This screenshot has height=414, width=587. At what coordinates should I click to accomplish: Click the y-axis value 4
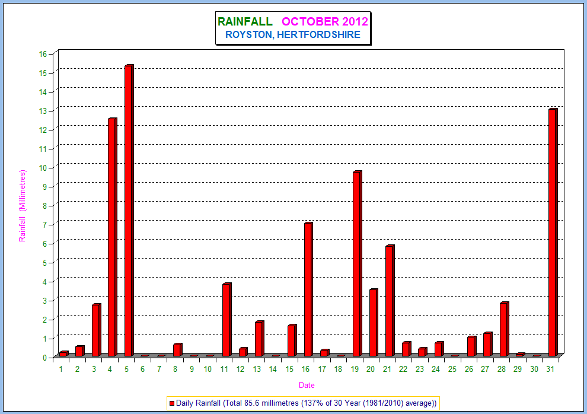(x=45, y=282)
